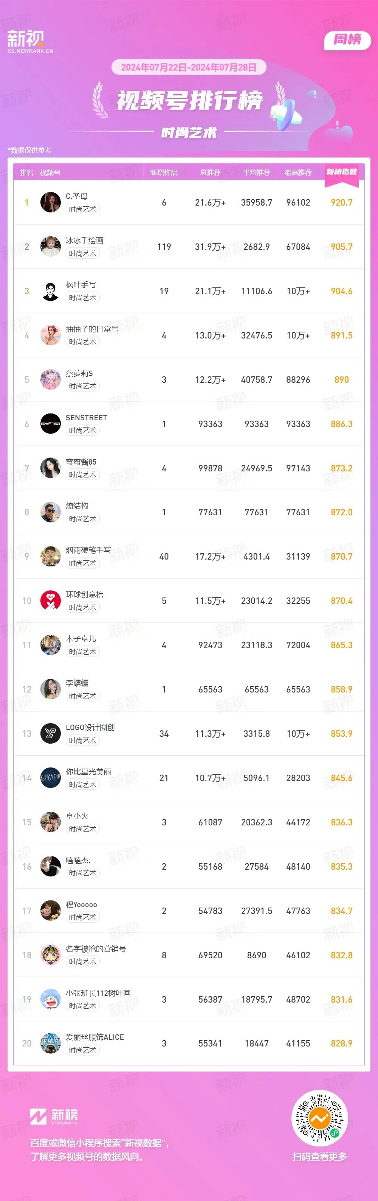Screen dimensions: 378x1201
Task: Click 时尚艺术 tag under 蔡萝莉S
Action: (x=82, y=386)
